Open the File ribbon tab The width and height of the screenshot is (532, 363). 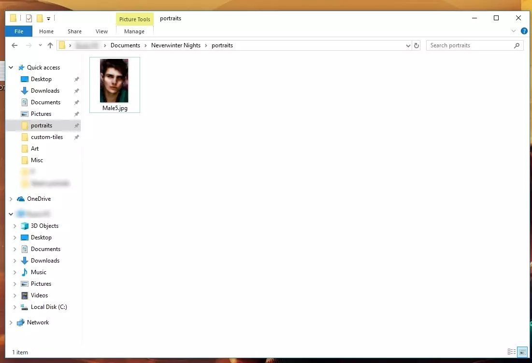point(19,31)
